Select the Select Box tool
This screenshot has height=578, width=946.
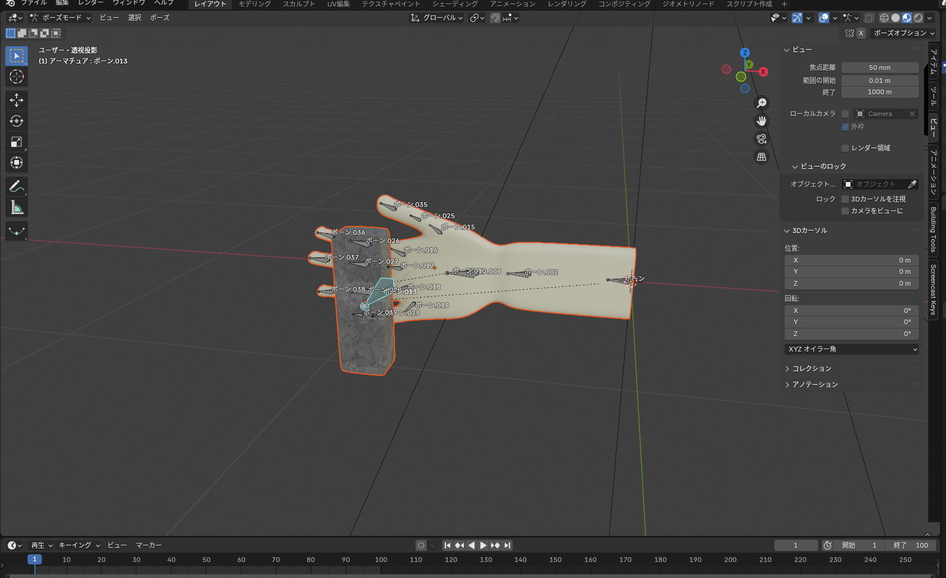[17, 56]
